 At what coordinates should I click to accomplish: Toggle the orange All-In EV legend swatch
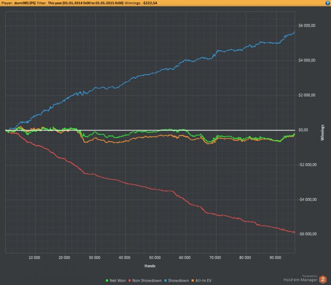click(192, 281)
